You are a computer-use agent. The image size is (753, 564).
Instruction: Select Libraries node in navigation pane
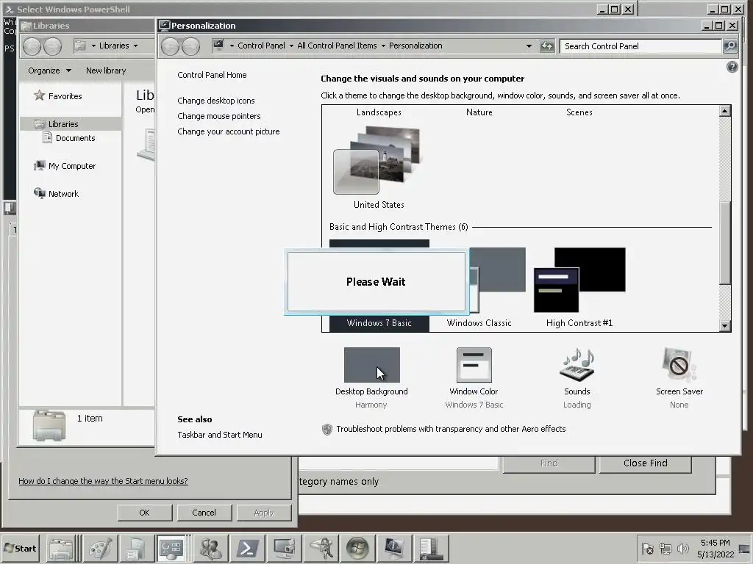71,123
